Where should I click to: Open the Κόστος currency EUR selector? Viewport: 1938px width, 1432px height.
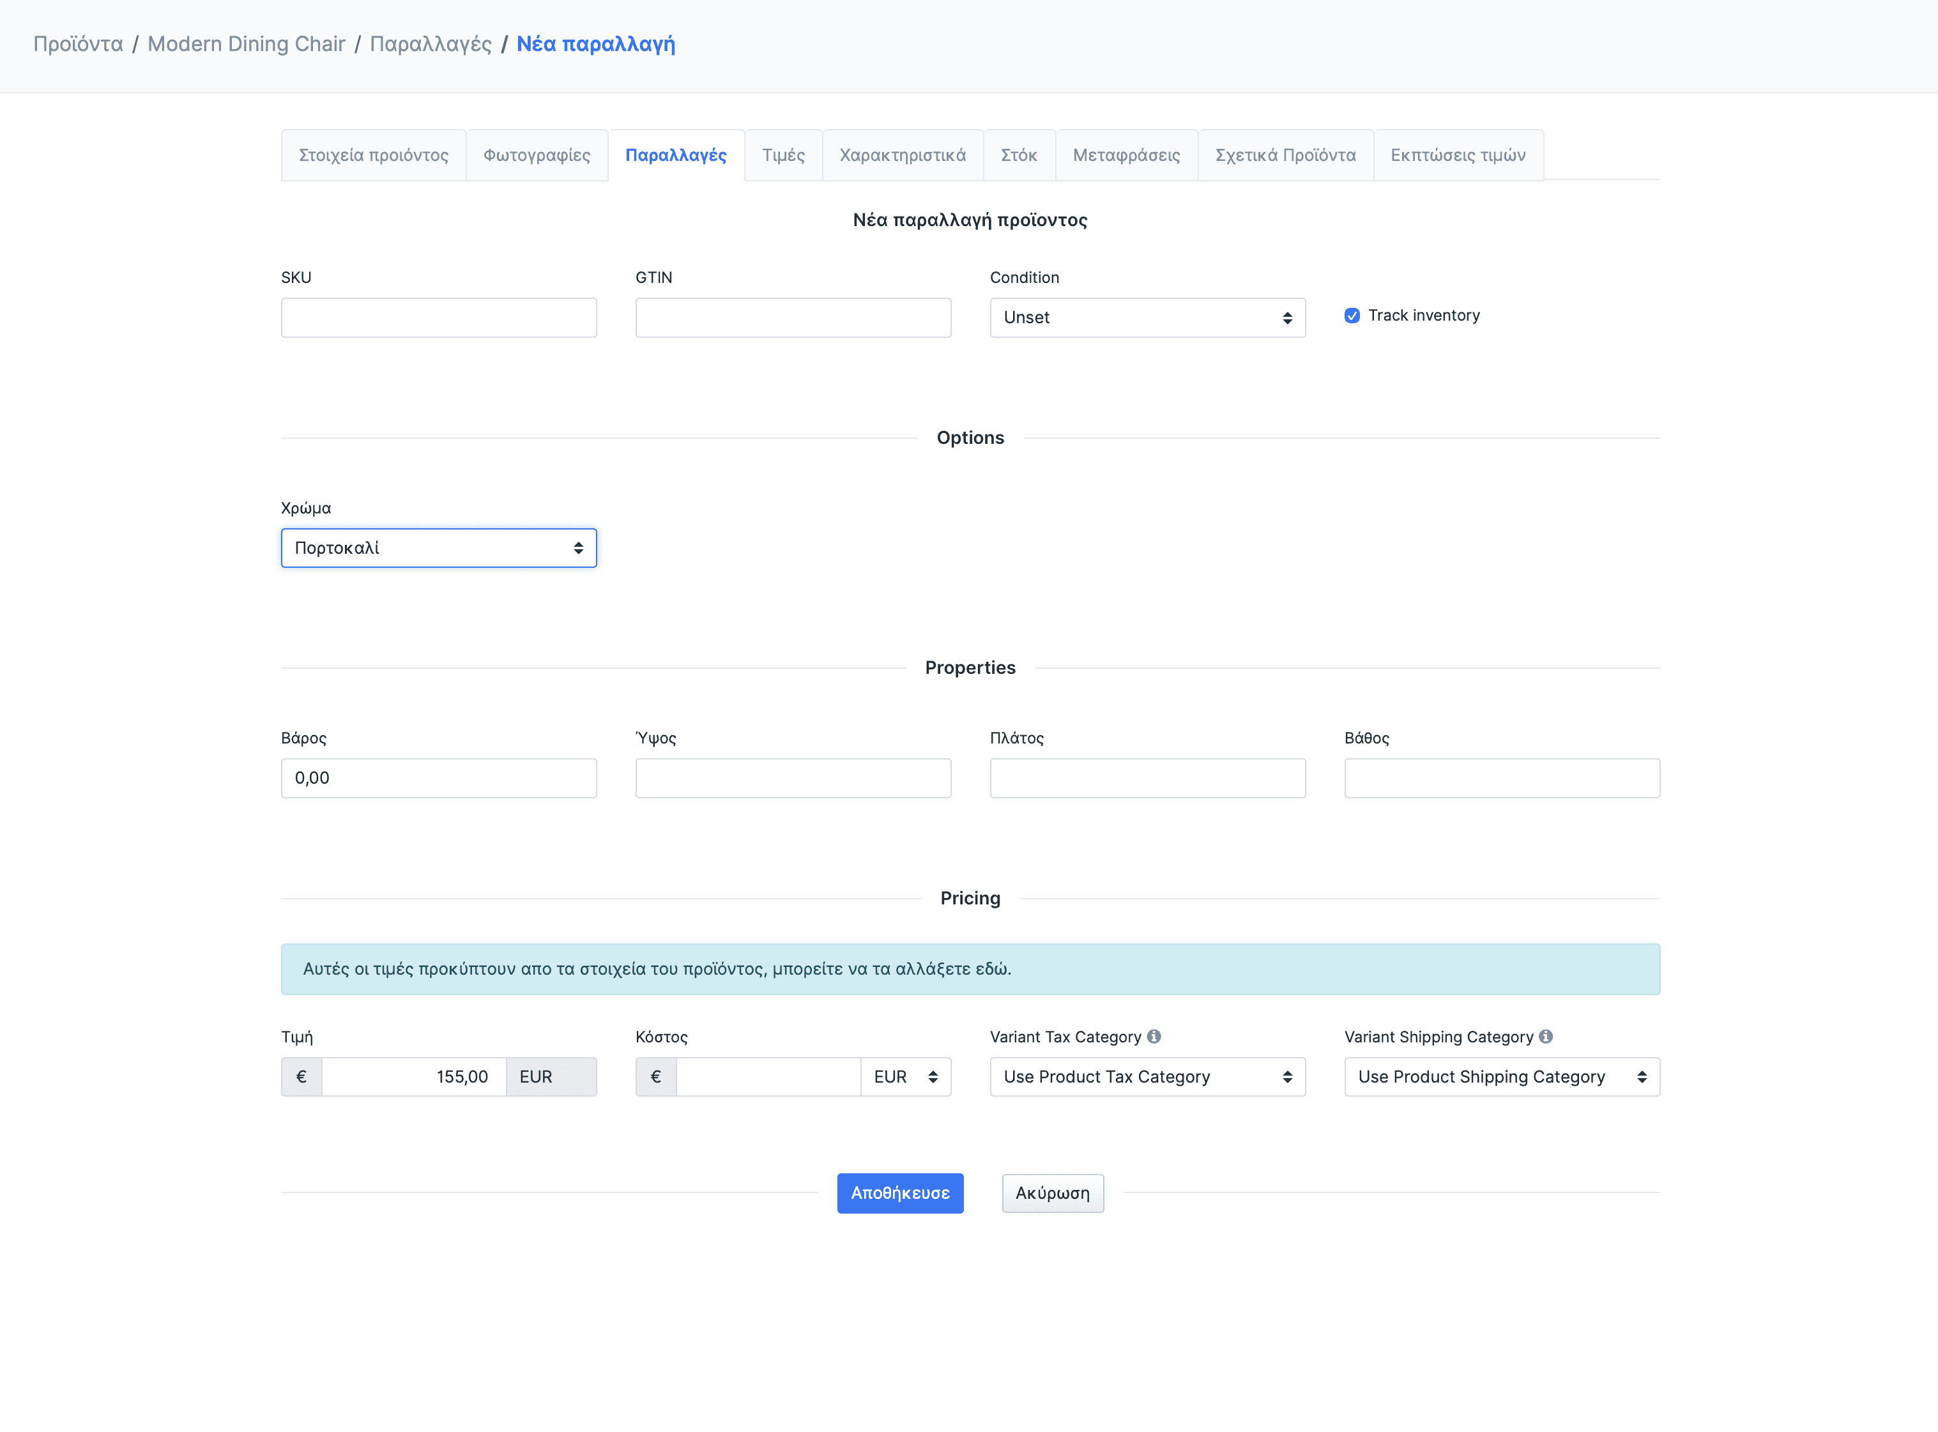[x=905, y=1077]
